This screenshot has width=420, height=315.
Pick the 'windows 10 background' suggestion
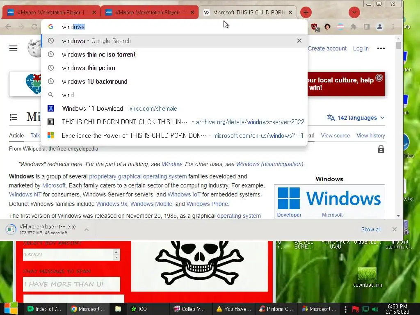point(174,82)
